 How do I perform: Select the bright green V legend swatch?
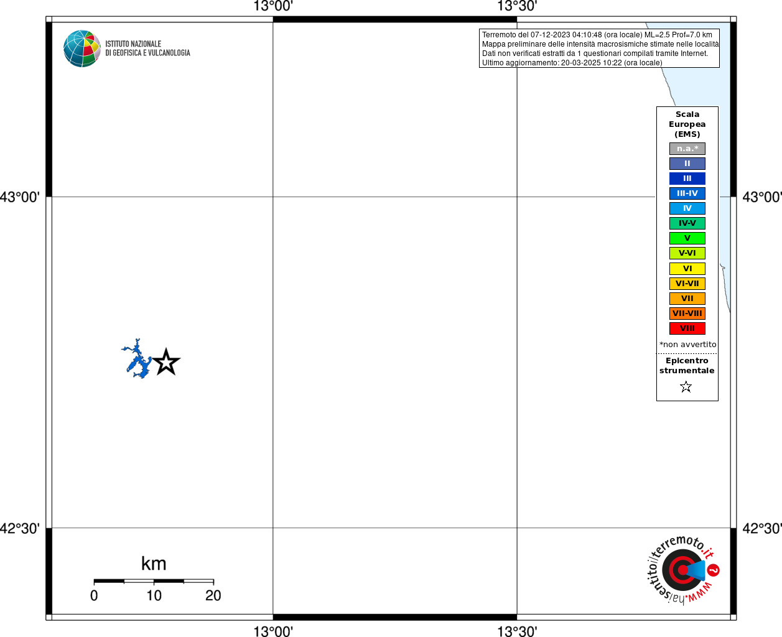pyautogui.click(x=687, y=238)
